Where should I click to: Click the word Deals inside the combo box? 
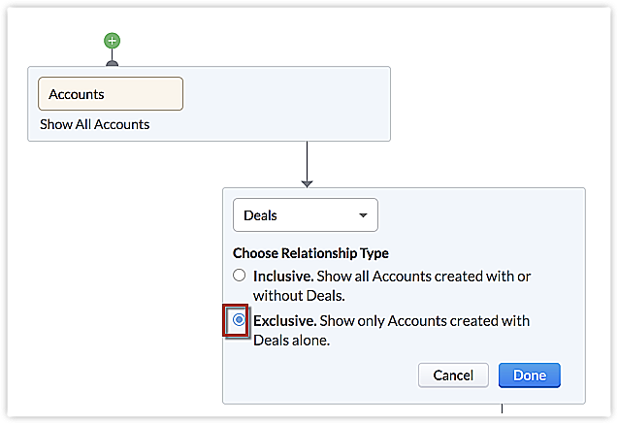(260, 215)
